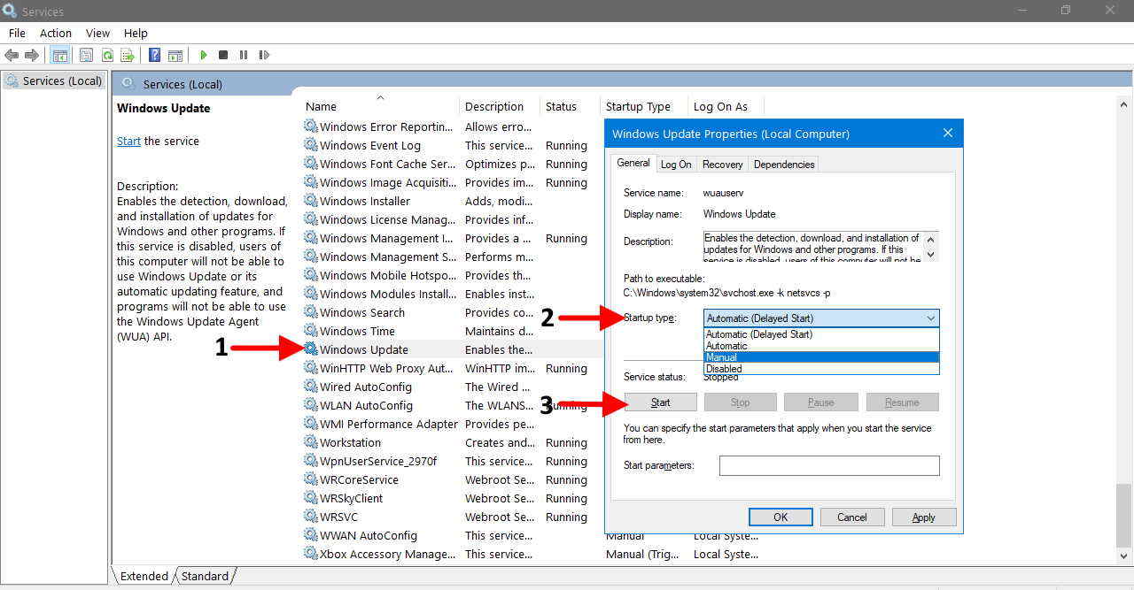Viewport: 1134px width, 590px height.
Task: Click the Stop Service square toolbar icon
Action: coord(223,55)
